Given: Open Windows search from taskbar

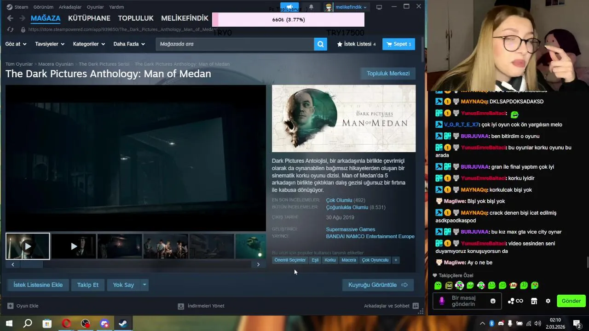Looking at the screenshot, I should 28,324.
